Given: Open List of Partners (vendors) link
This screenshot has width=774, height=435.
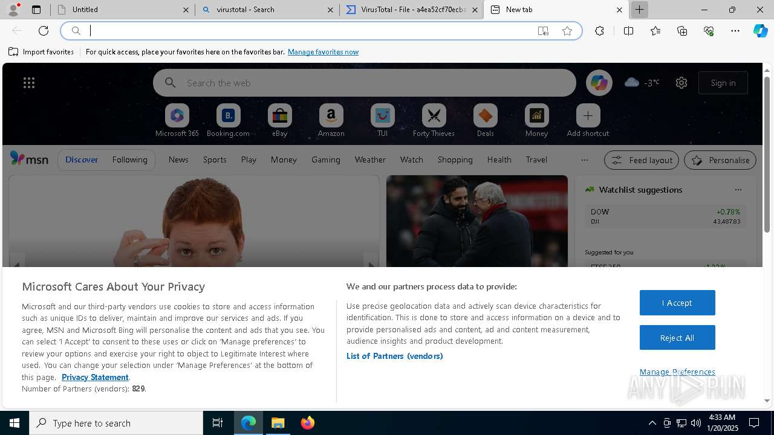Looking at the screenshot, I should 395,356.
